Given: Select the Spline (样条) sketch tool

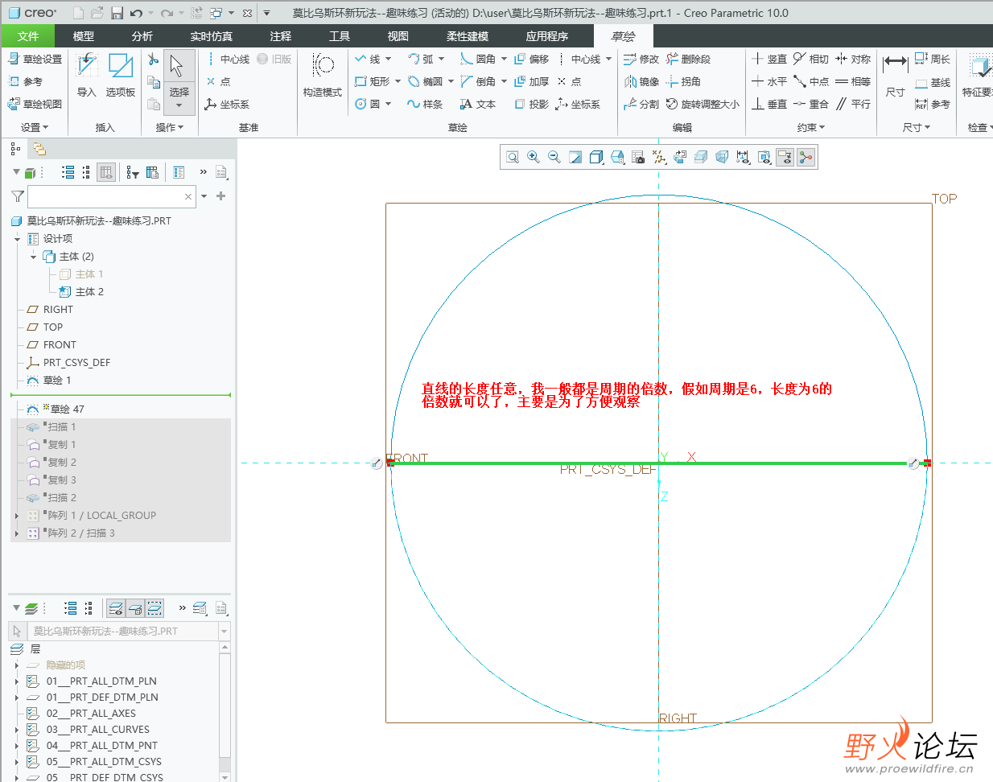Looking at the screenshot, I should pyautogui.click(x=424, y=104).
